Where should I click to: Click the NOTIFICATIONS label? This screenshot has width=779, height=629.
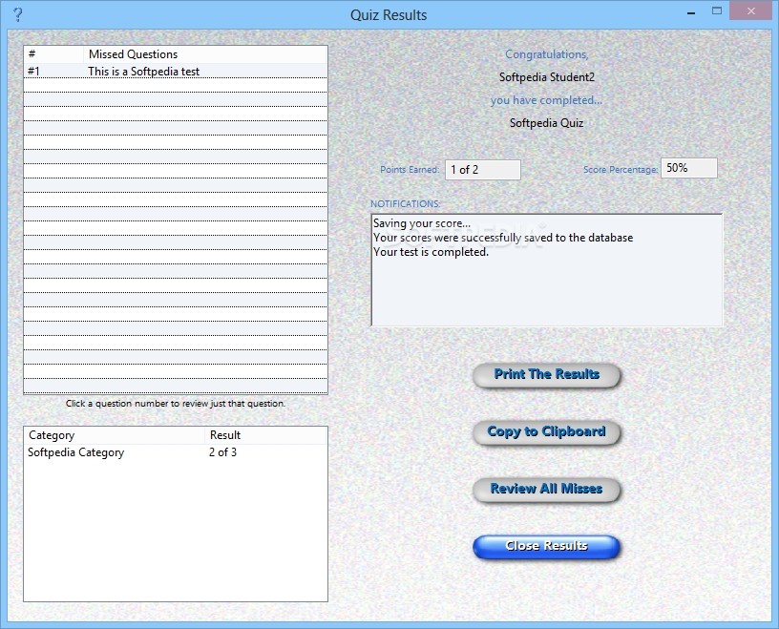coord(405,203)
